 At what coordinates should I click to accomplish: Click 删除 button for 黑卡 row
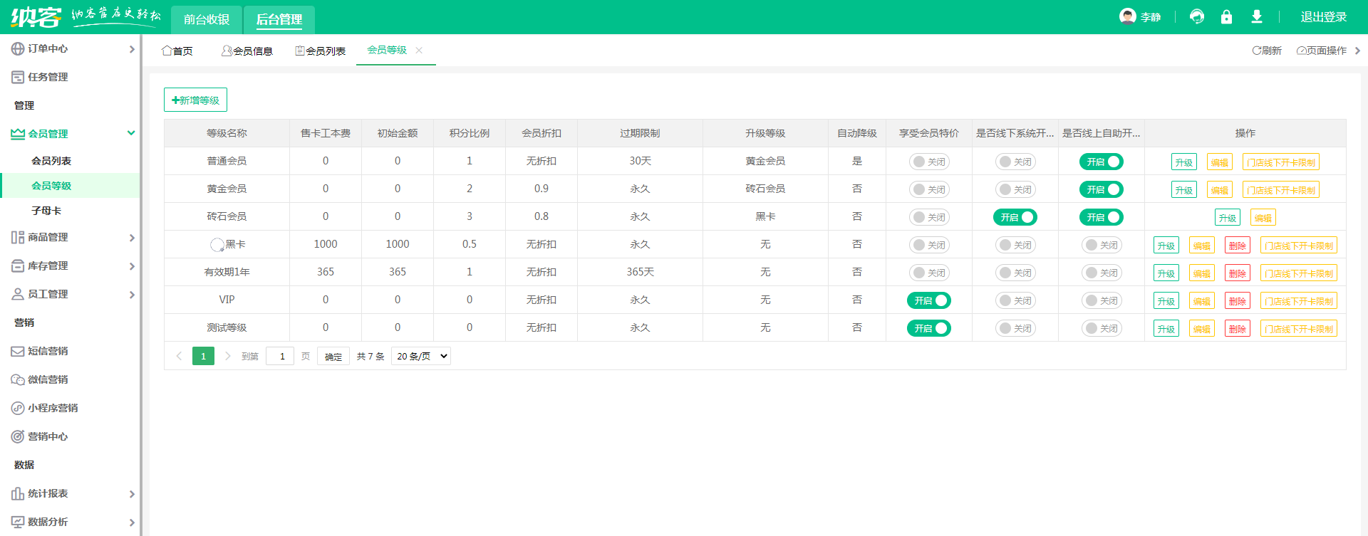click(1238, 246)
